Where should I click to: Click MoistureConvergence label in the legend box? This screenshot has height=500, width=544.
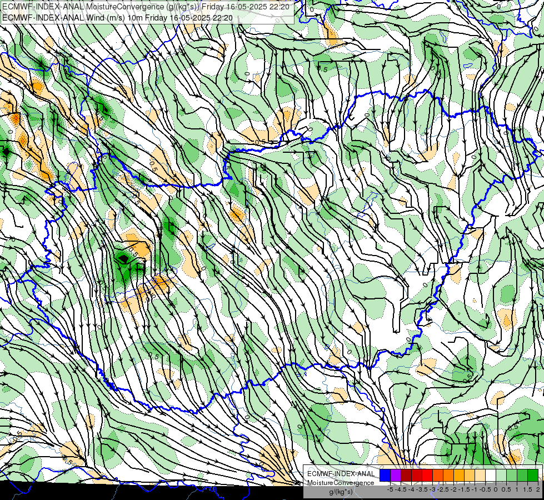(341, 483)
